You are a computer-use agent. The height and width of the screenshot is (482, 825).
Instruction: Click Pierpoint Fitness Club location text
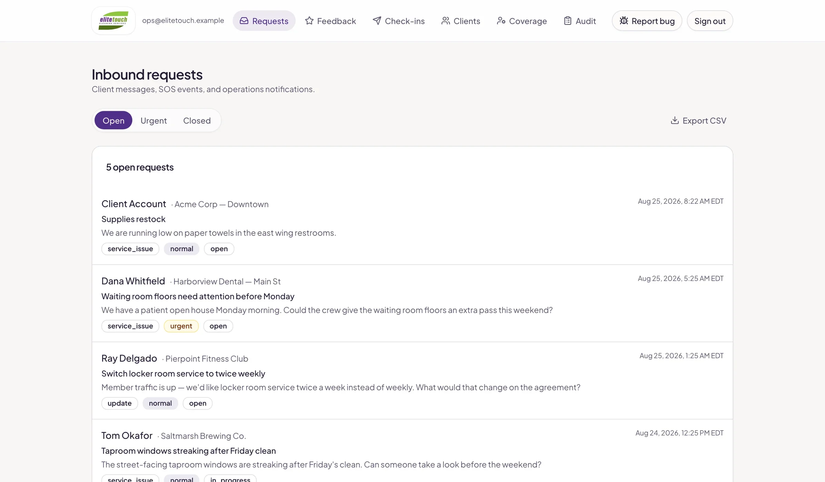pos(207,359)
